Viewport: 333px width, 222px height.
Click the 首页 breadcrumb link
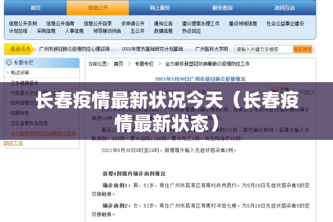click(x=118, y=64)
